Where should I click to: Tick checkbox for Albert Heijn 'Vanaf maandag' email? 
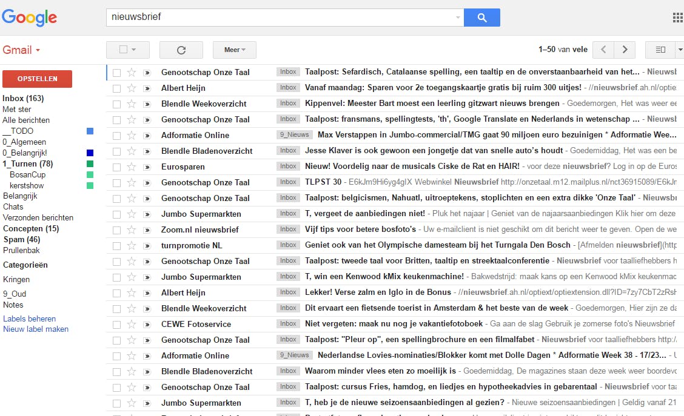pyautogui.click(x=116, y=88)
